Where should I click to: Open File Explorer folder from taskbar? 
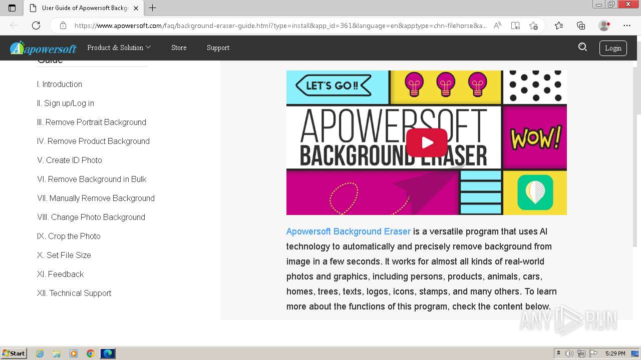[57, 353]
